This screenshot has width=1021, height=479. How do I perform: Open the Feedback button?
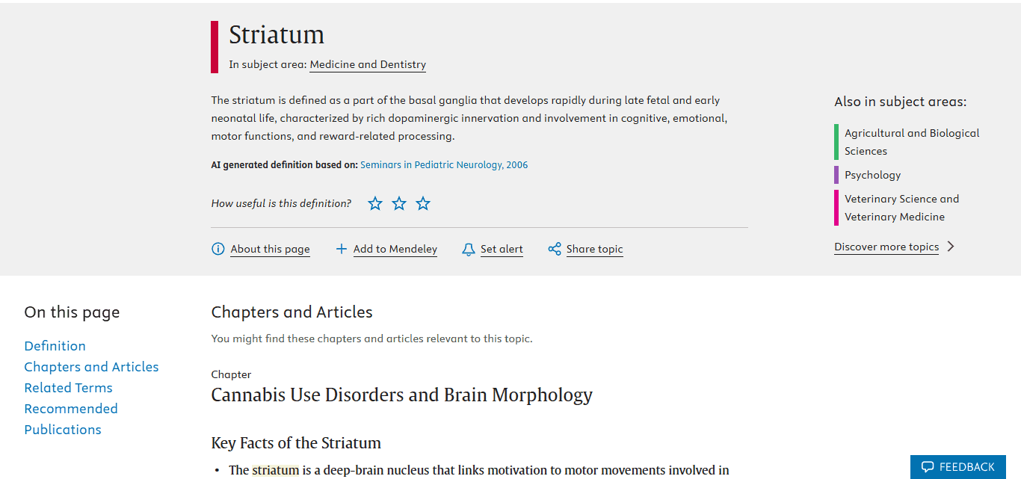(x=958, y=467)
